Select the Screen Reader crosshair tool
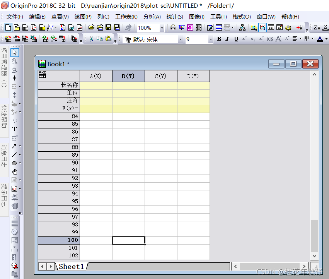Screen dimensions: 329x279 [14, 78]
